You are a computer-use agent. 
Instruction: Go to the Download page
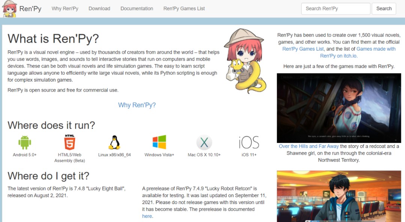99,9
